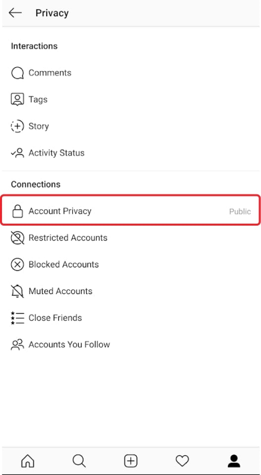Tap the Close Friends star list icon
The height and width of the screenshot is (475, 261).
coord(17,318)
